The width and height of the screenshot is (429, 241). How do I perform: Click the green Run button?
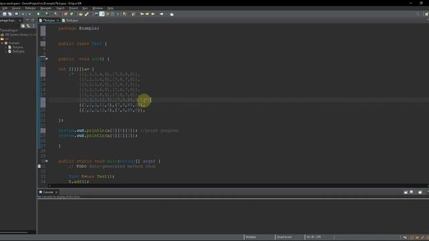[38, 14]
